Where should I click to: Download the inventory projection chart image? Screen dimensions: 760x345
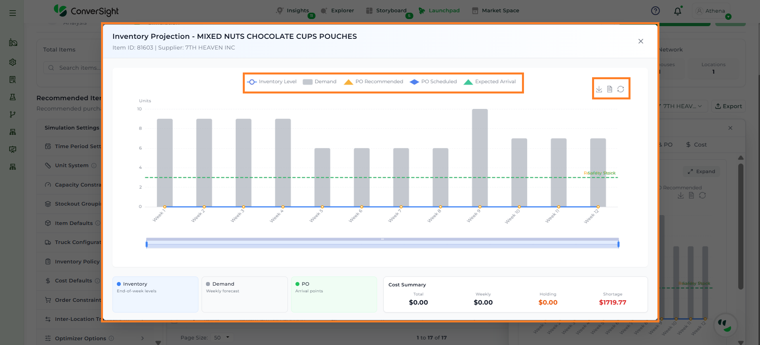[599, 89]
